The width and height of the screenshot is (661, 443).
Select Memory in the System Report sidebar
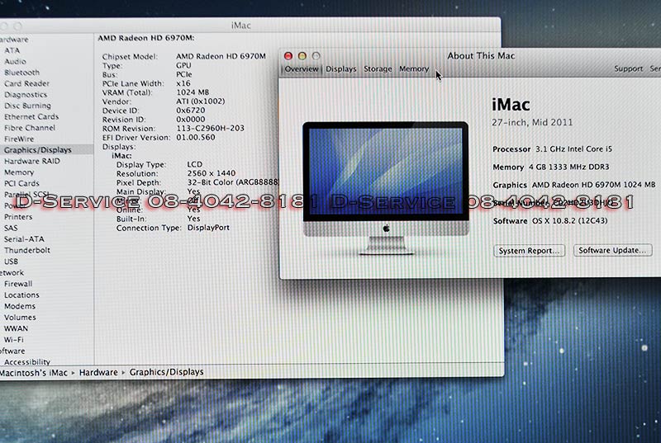click(19, 172)
